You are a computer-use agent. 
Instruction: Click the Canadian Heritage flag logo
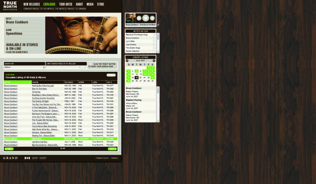27,158
